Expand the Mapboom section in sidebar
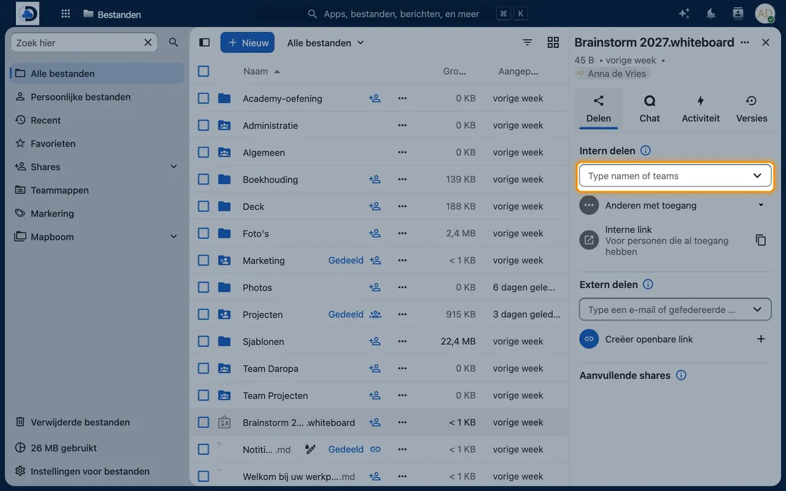The image size is (786, 491). point(174,236)
